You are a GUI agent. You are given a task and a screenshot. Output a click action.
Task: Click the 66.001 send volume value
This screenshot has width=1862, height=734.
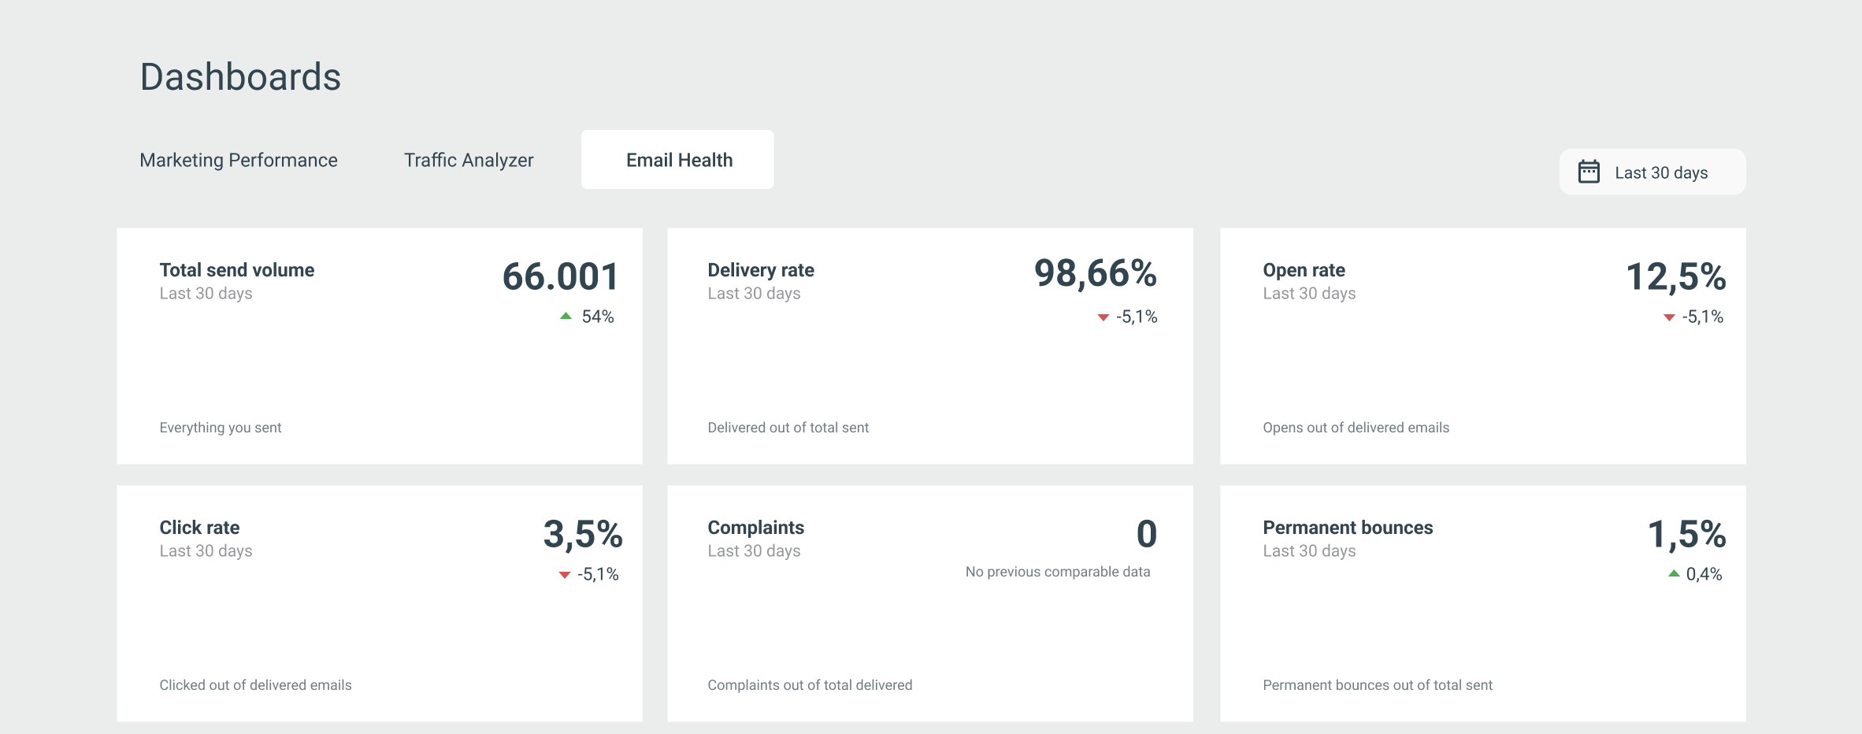[x=560, y=276]
